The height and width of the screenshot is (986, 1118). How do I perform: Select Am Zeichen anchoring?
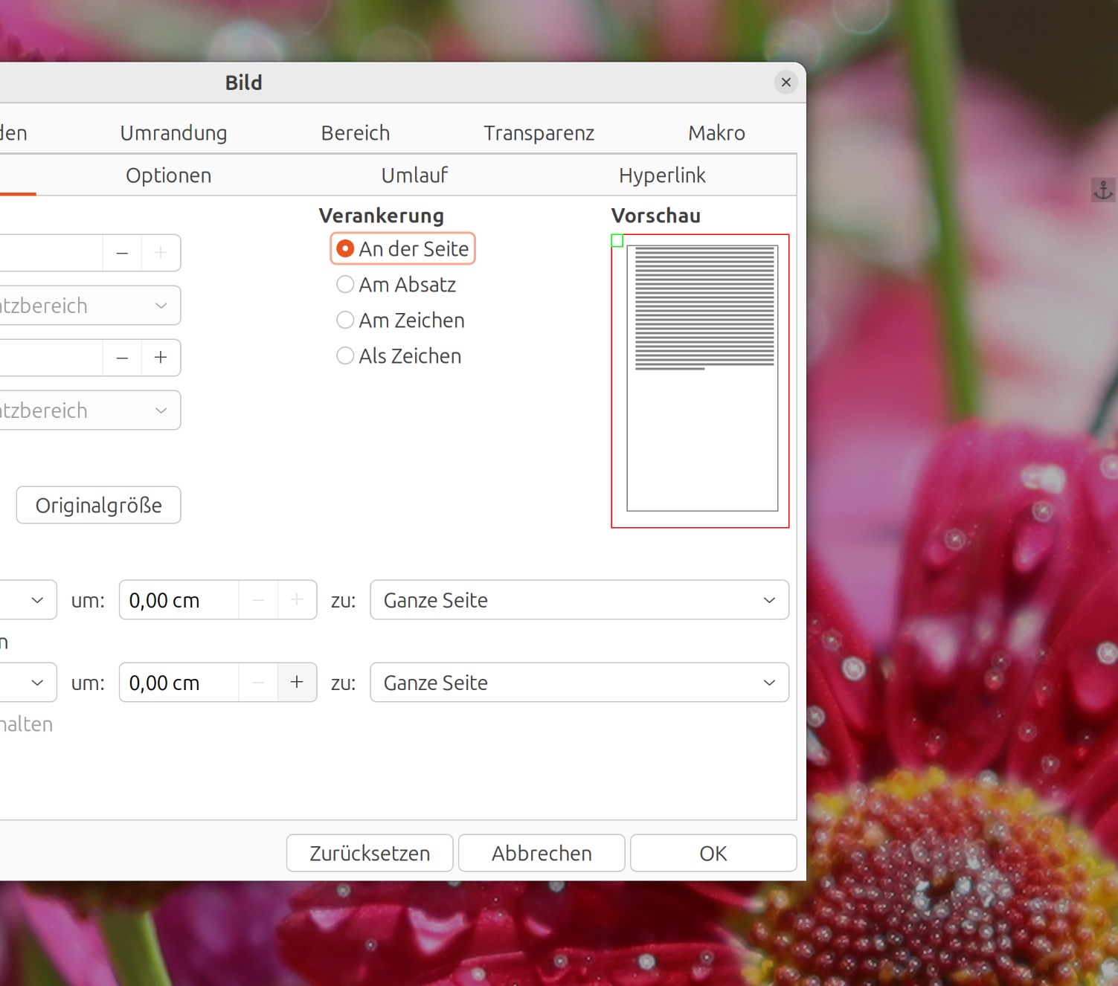400,320
